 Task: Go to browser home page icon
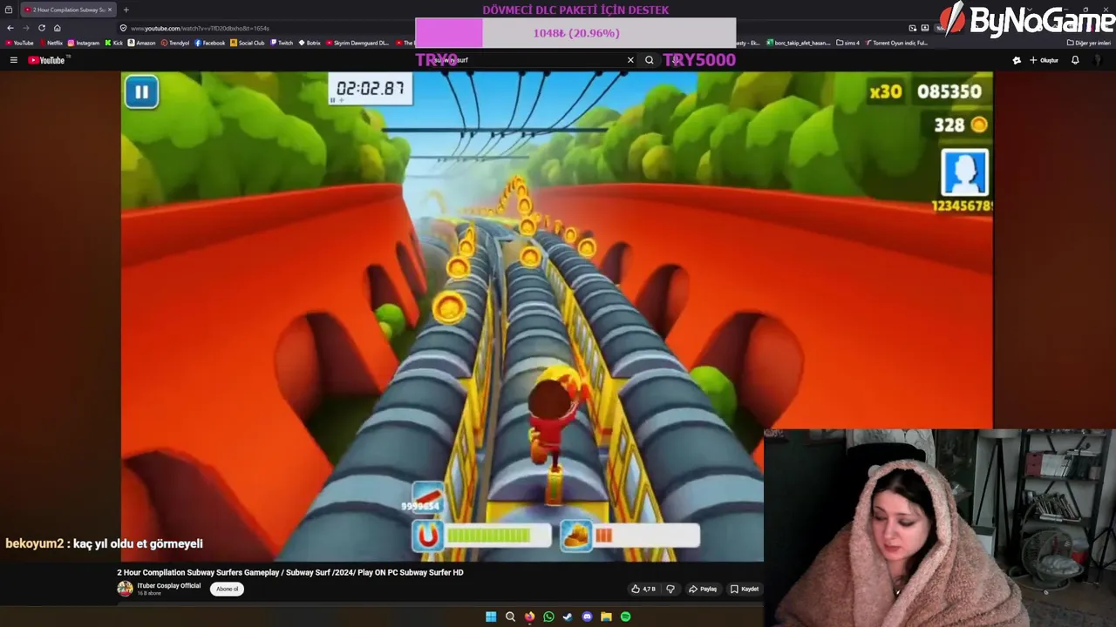[x=58, y=28]
